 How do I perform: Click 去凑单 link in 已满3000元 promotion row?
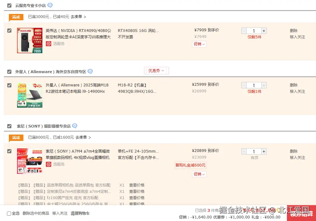(78, 17)
